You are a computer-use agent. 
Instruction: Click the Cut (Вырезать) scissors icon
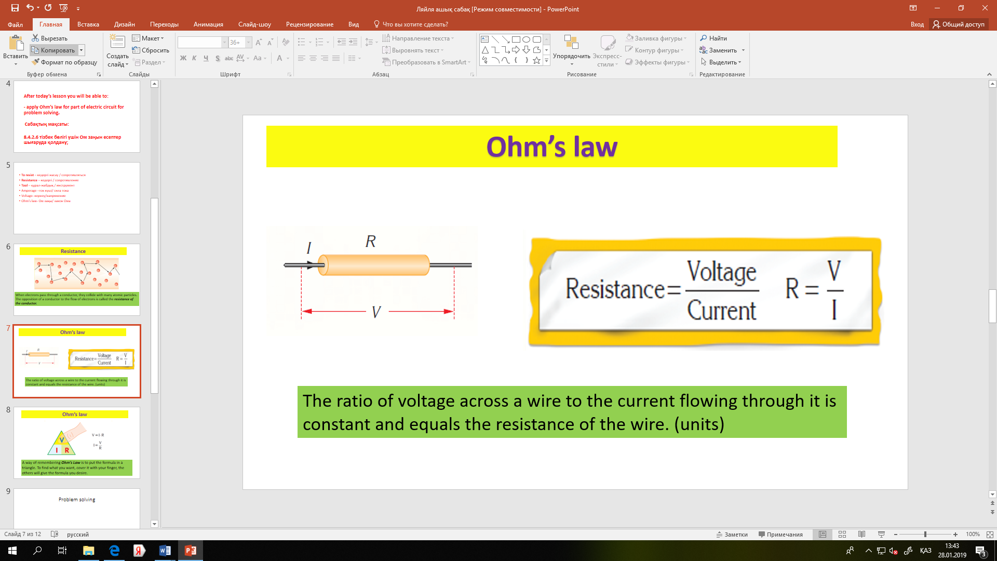[x=35, y=38]
